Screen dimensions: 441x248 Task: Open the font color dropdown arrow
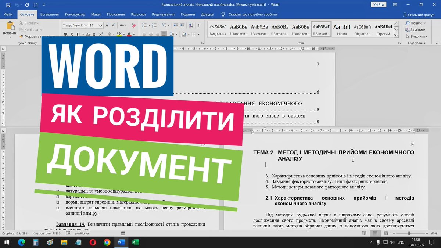point(134,34)
